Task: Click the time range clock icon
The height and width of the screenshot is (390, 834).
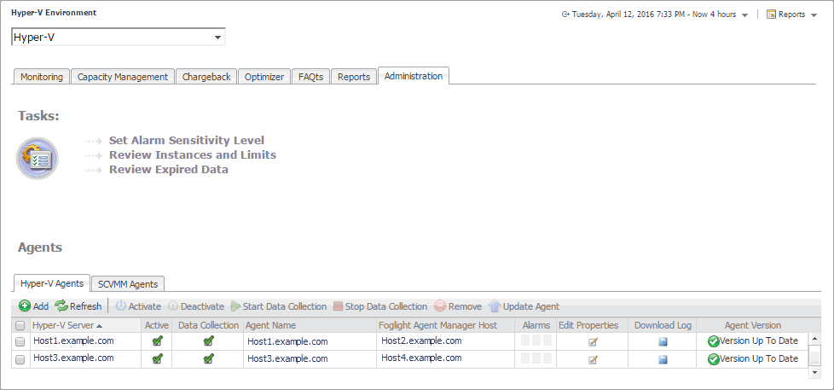Action: coord(565,15)
